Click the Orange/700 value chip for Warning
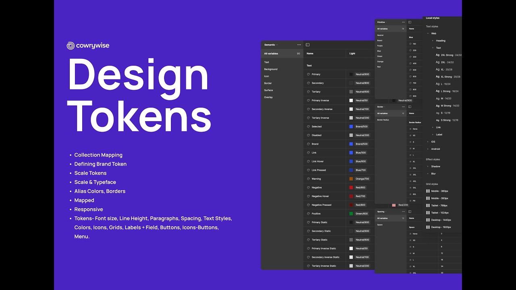This screenshot has width=516, height=290. [362, 179]
